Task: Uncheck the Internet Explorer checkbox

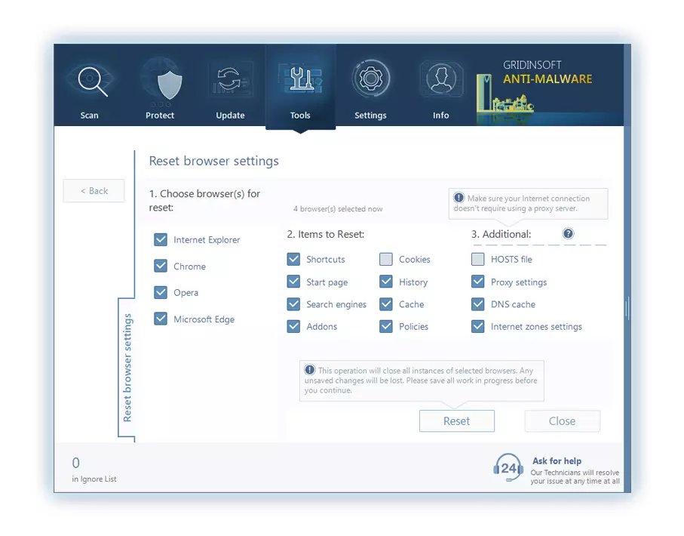Action: (161, 240)
